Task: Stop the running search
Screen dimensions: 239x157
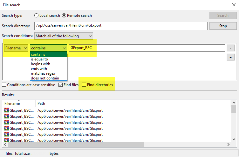Action: (223, 26)
